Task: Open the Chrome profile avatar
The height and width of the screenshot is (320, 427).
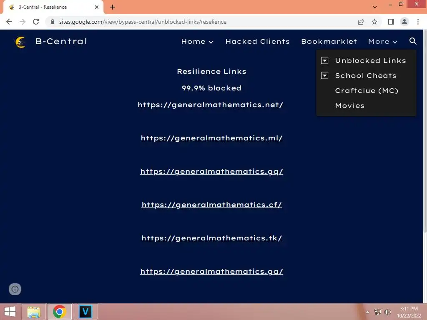Action: coord(404,22)
